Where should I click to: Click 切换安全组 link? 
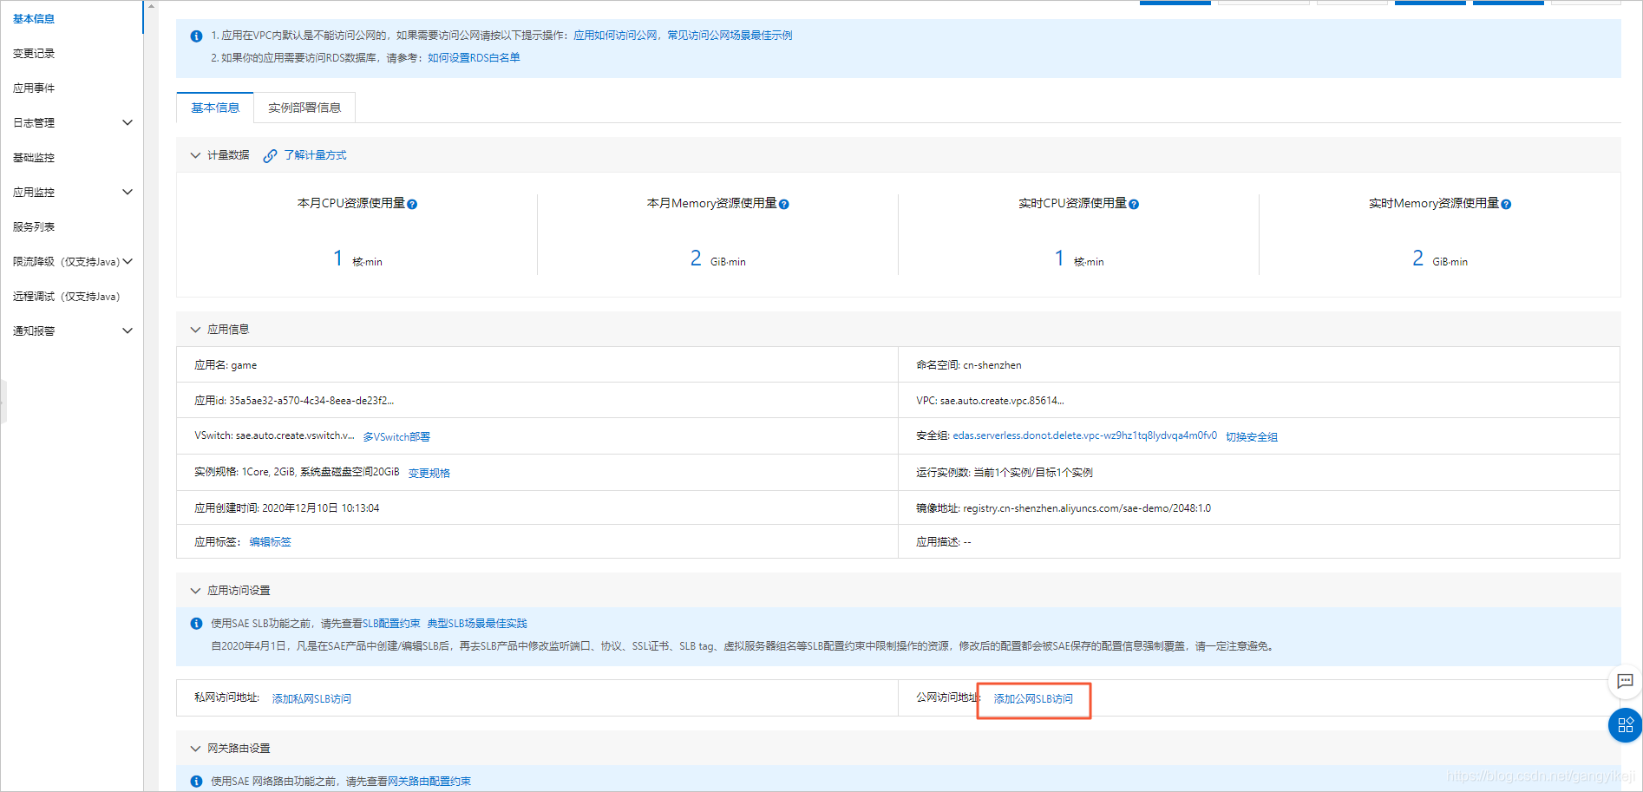pyautogui.click(x=1252, y=437)
